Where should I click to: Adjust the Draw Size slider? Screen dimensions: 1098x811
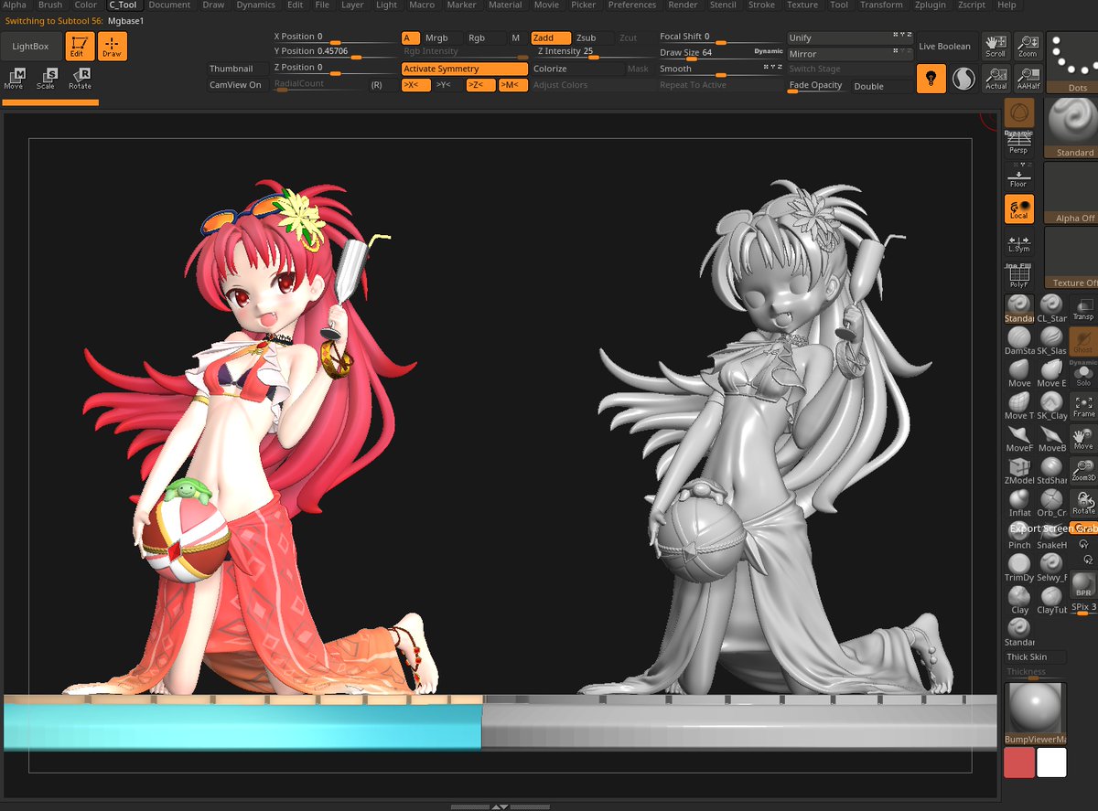tap(721, 53)
